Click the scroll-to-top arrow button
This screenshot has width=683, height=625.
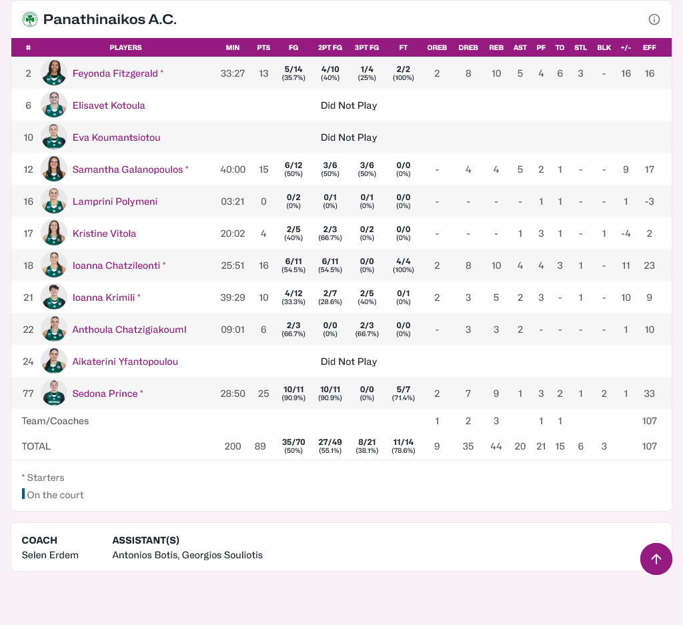click(x=656, y=559)
